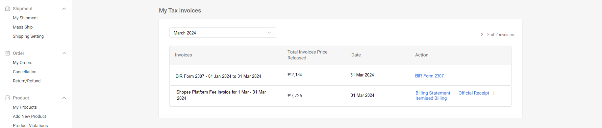Collapse the Order section chevron

64,53
